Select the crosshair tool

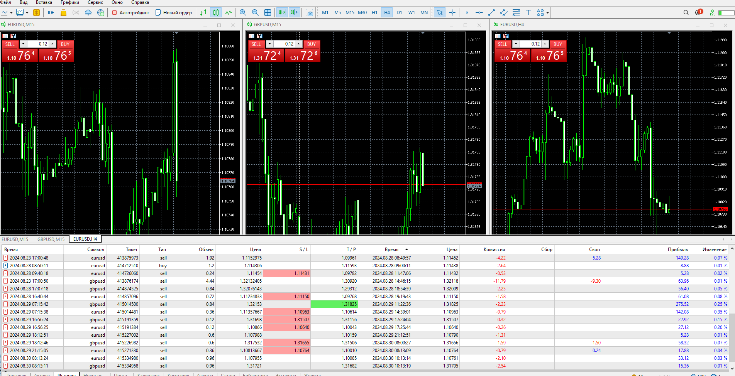tap(452, 13)
